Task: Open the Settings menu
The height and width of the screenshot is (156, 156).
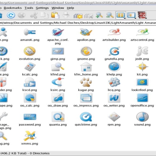Action: coord(42,8)
